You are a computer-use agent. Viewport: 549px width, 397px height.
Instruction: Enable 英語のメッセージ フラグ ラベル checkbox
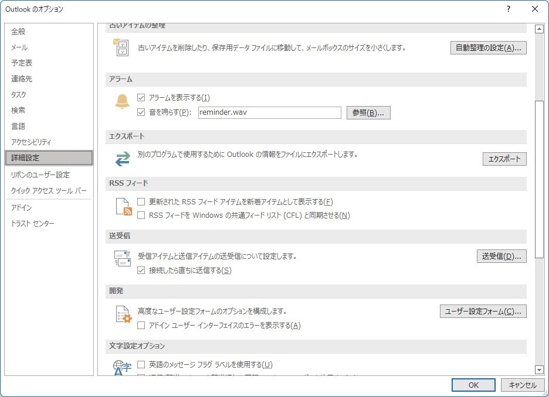click(x=141, y=364)
